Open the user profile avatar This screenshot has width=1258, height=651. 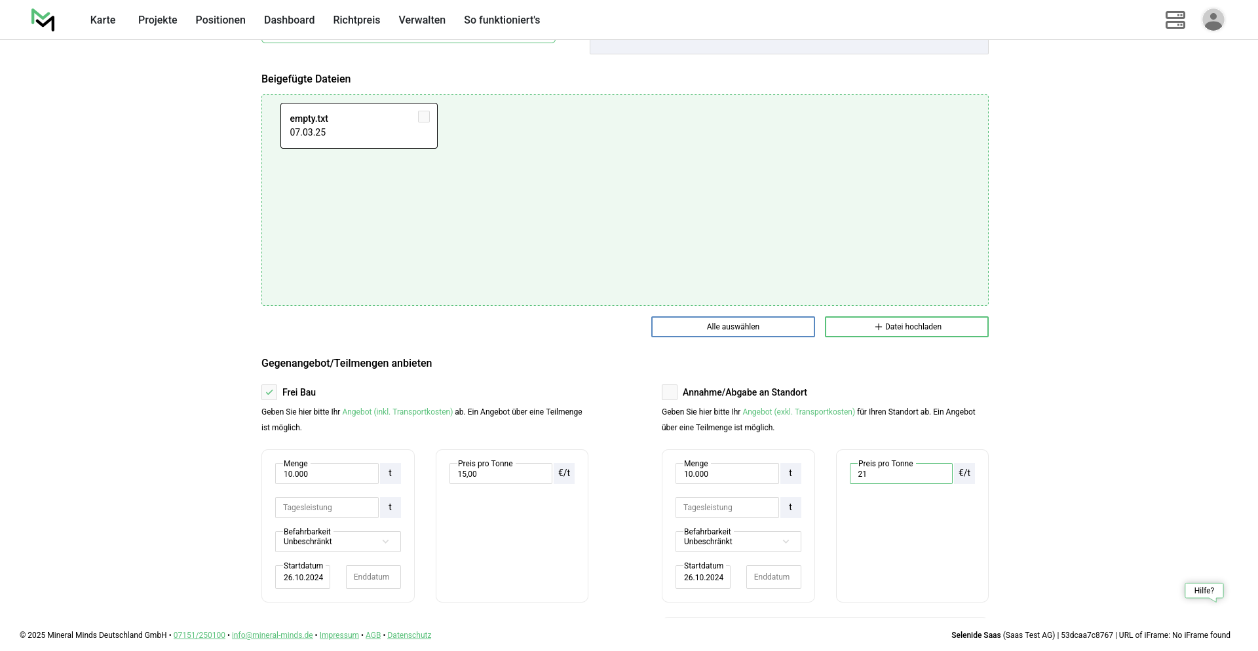pyautogui.click(x=1213, y=20)
